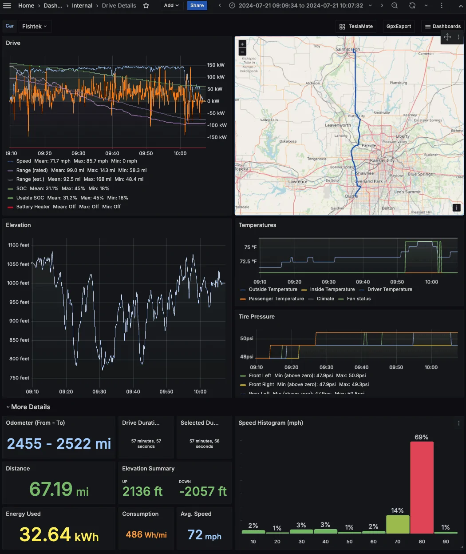The image size is (466, 554).
Task: Open the Fishtek car selector
Action: coord(35,26)
